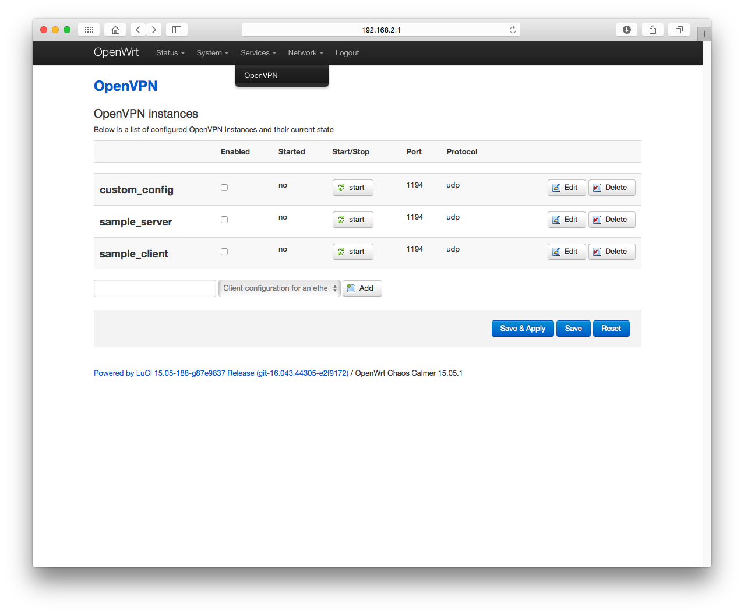Click udp protocol in sample_server row
This screenshot has width=744, height=614.
(x=453, y=217)
